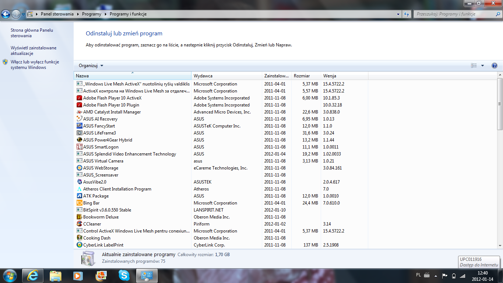Viewport: 503px width, 283px height.
Task: Click the refresh button beside the address bar
Action: pos(407,14)
